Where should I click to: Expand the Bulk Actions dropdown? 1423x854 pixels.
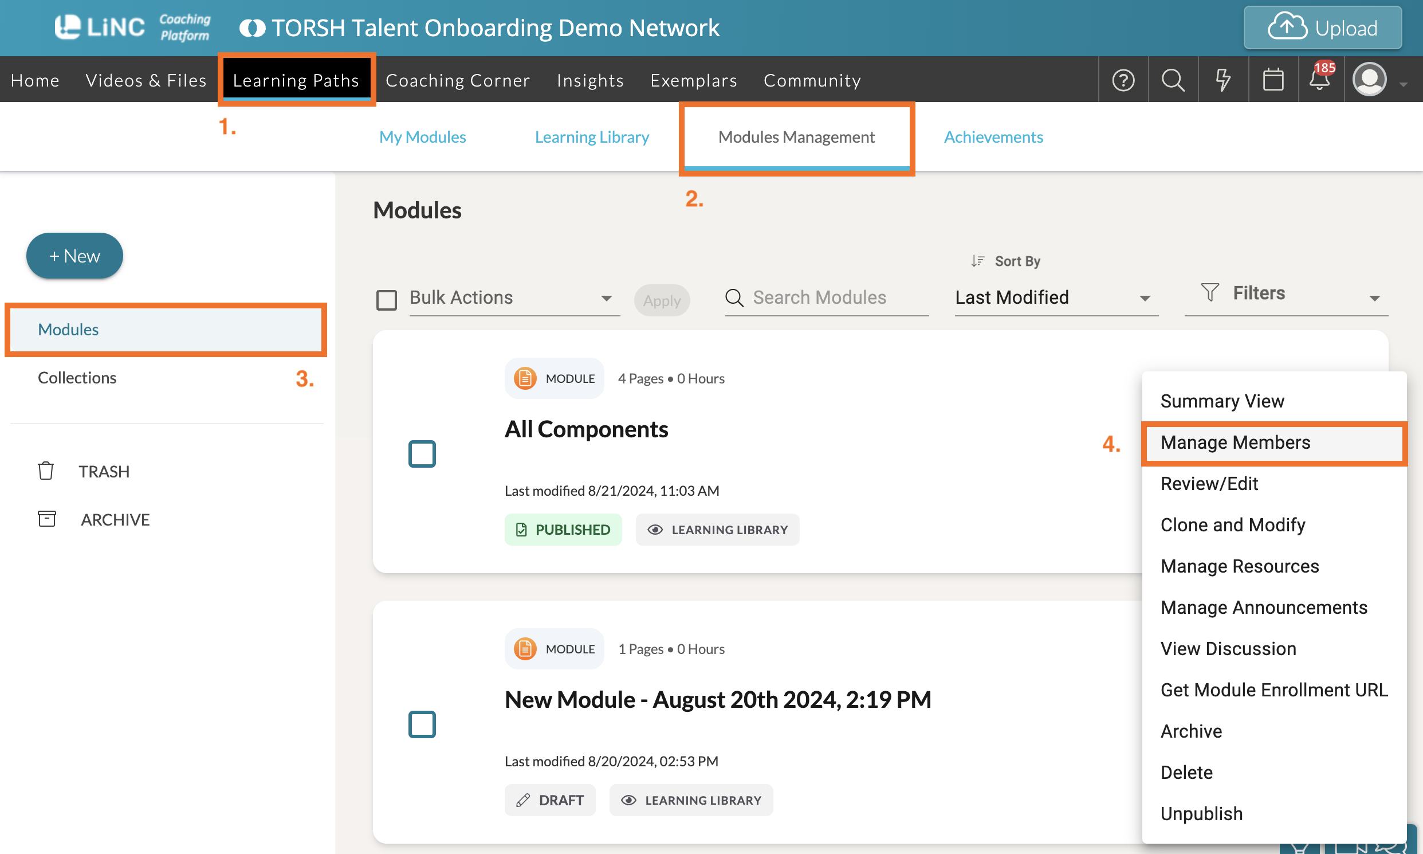click(513, 298)
